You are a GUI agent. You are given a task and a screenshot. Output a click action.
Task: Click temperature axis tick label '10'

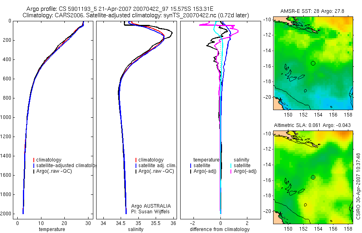pyautogui.click(x=41, y=223)
